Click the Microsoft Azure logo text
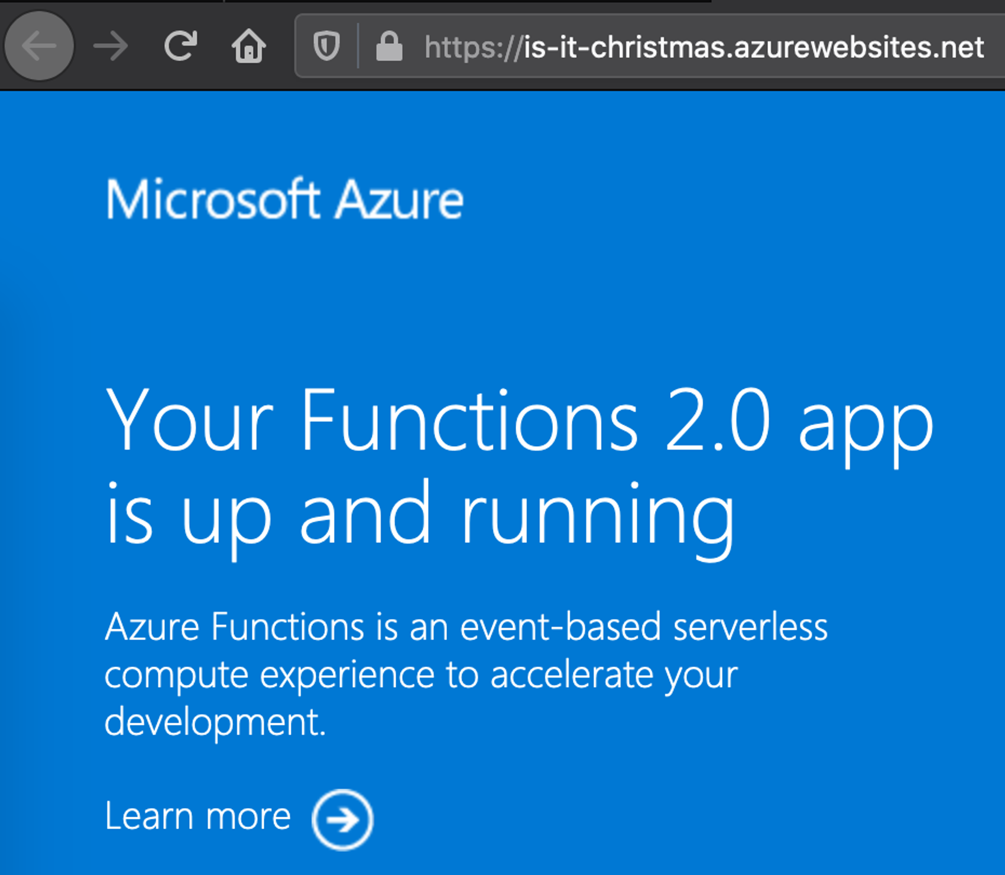This screenshot has height=875, width=1005. [x=284, y=200]
